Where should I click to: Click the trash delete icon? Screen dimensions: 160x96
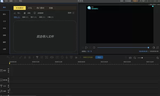30,57
